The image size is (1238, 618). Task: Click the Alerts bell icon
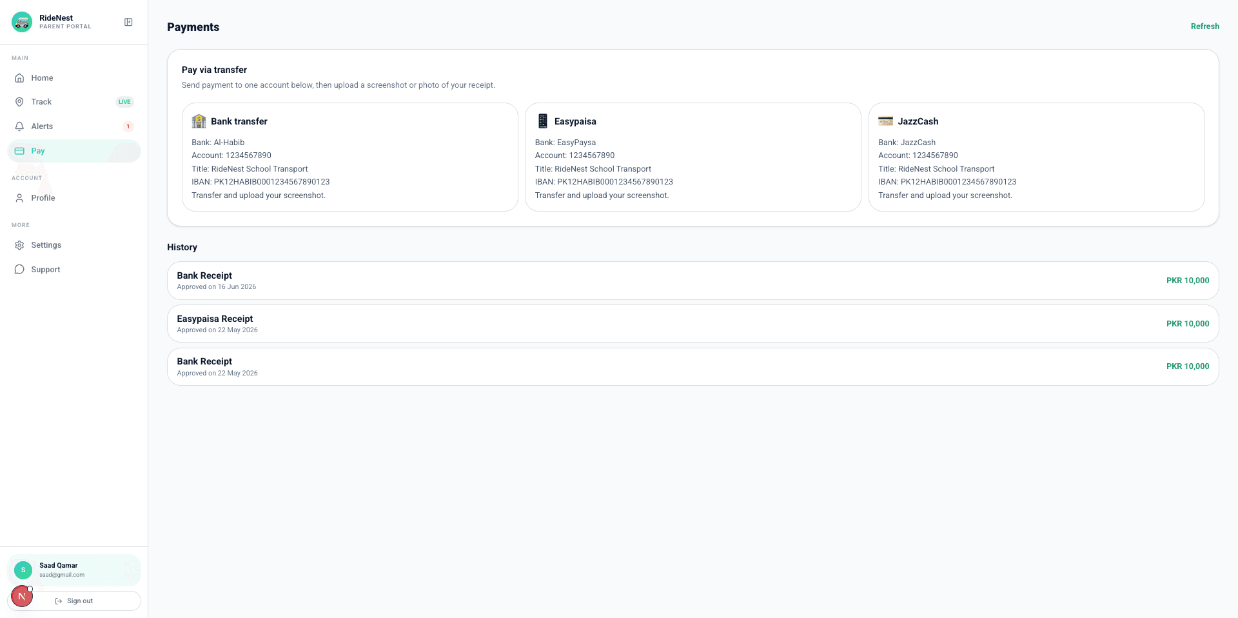pos(19,126)
